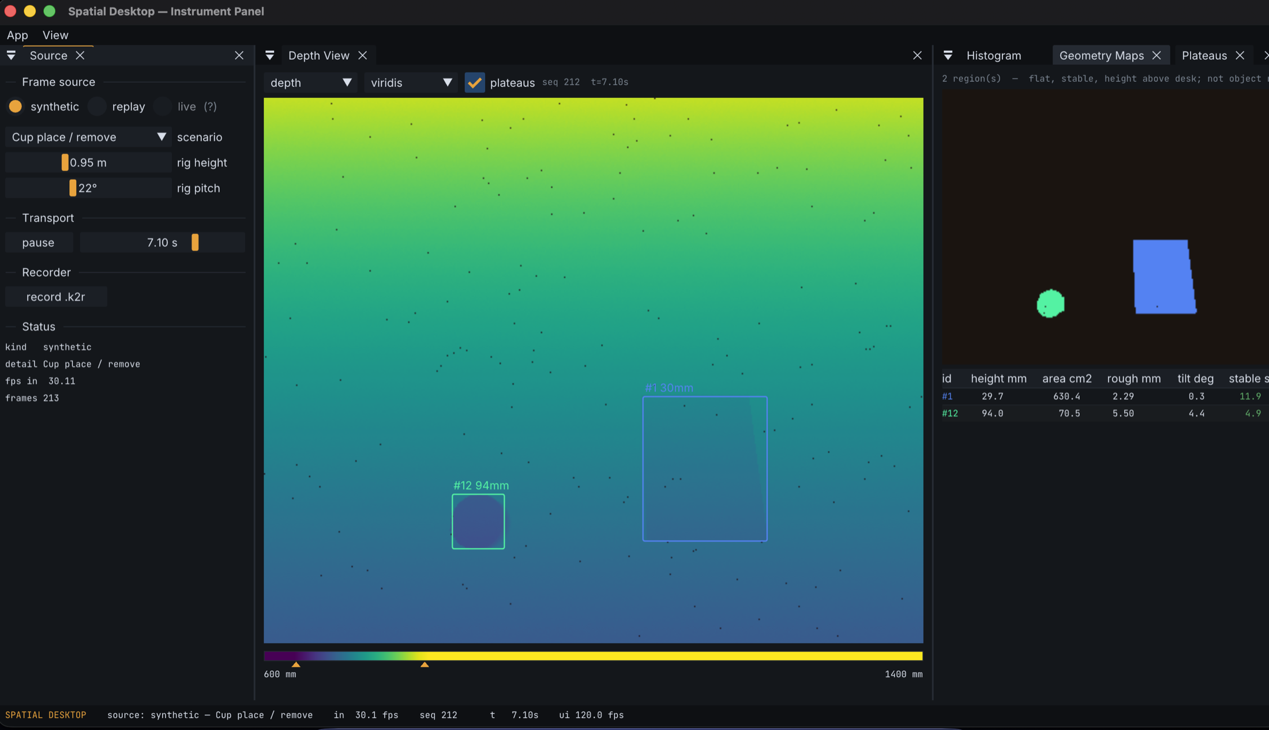Toggle the plateaus checkbox
1269x730 pixels.
tap(475, 82)
